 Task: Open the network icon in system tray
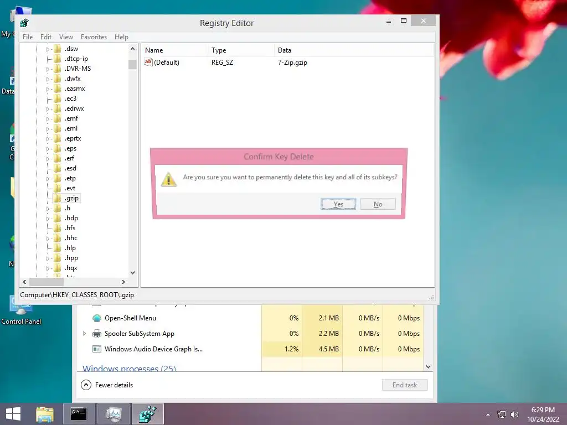(x=502, y=414)
